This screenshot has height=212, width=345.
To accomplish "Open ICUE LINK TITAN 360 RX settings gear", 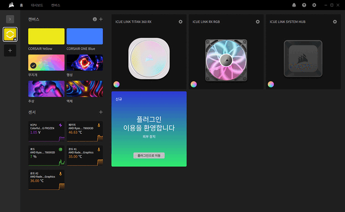I will [180, 22].
